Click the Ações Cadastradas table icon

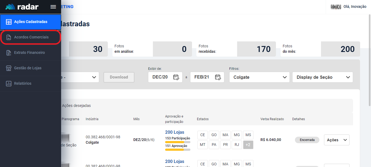9,22
